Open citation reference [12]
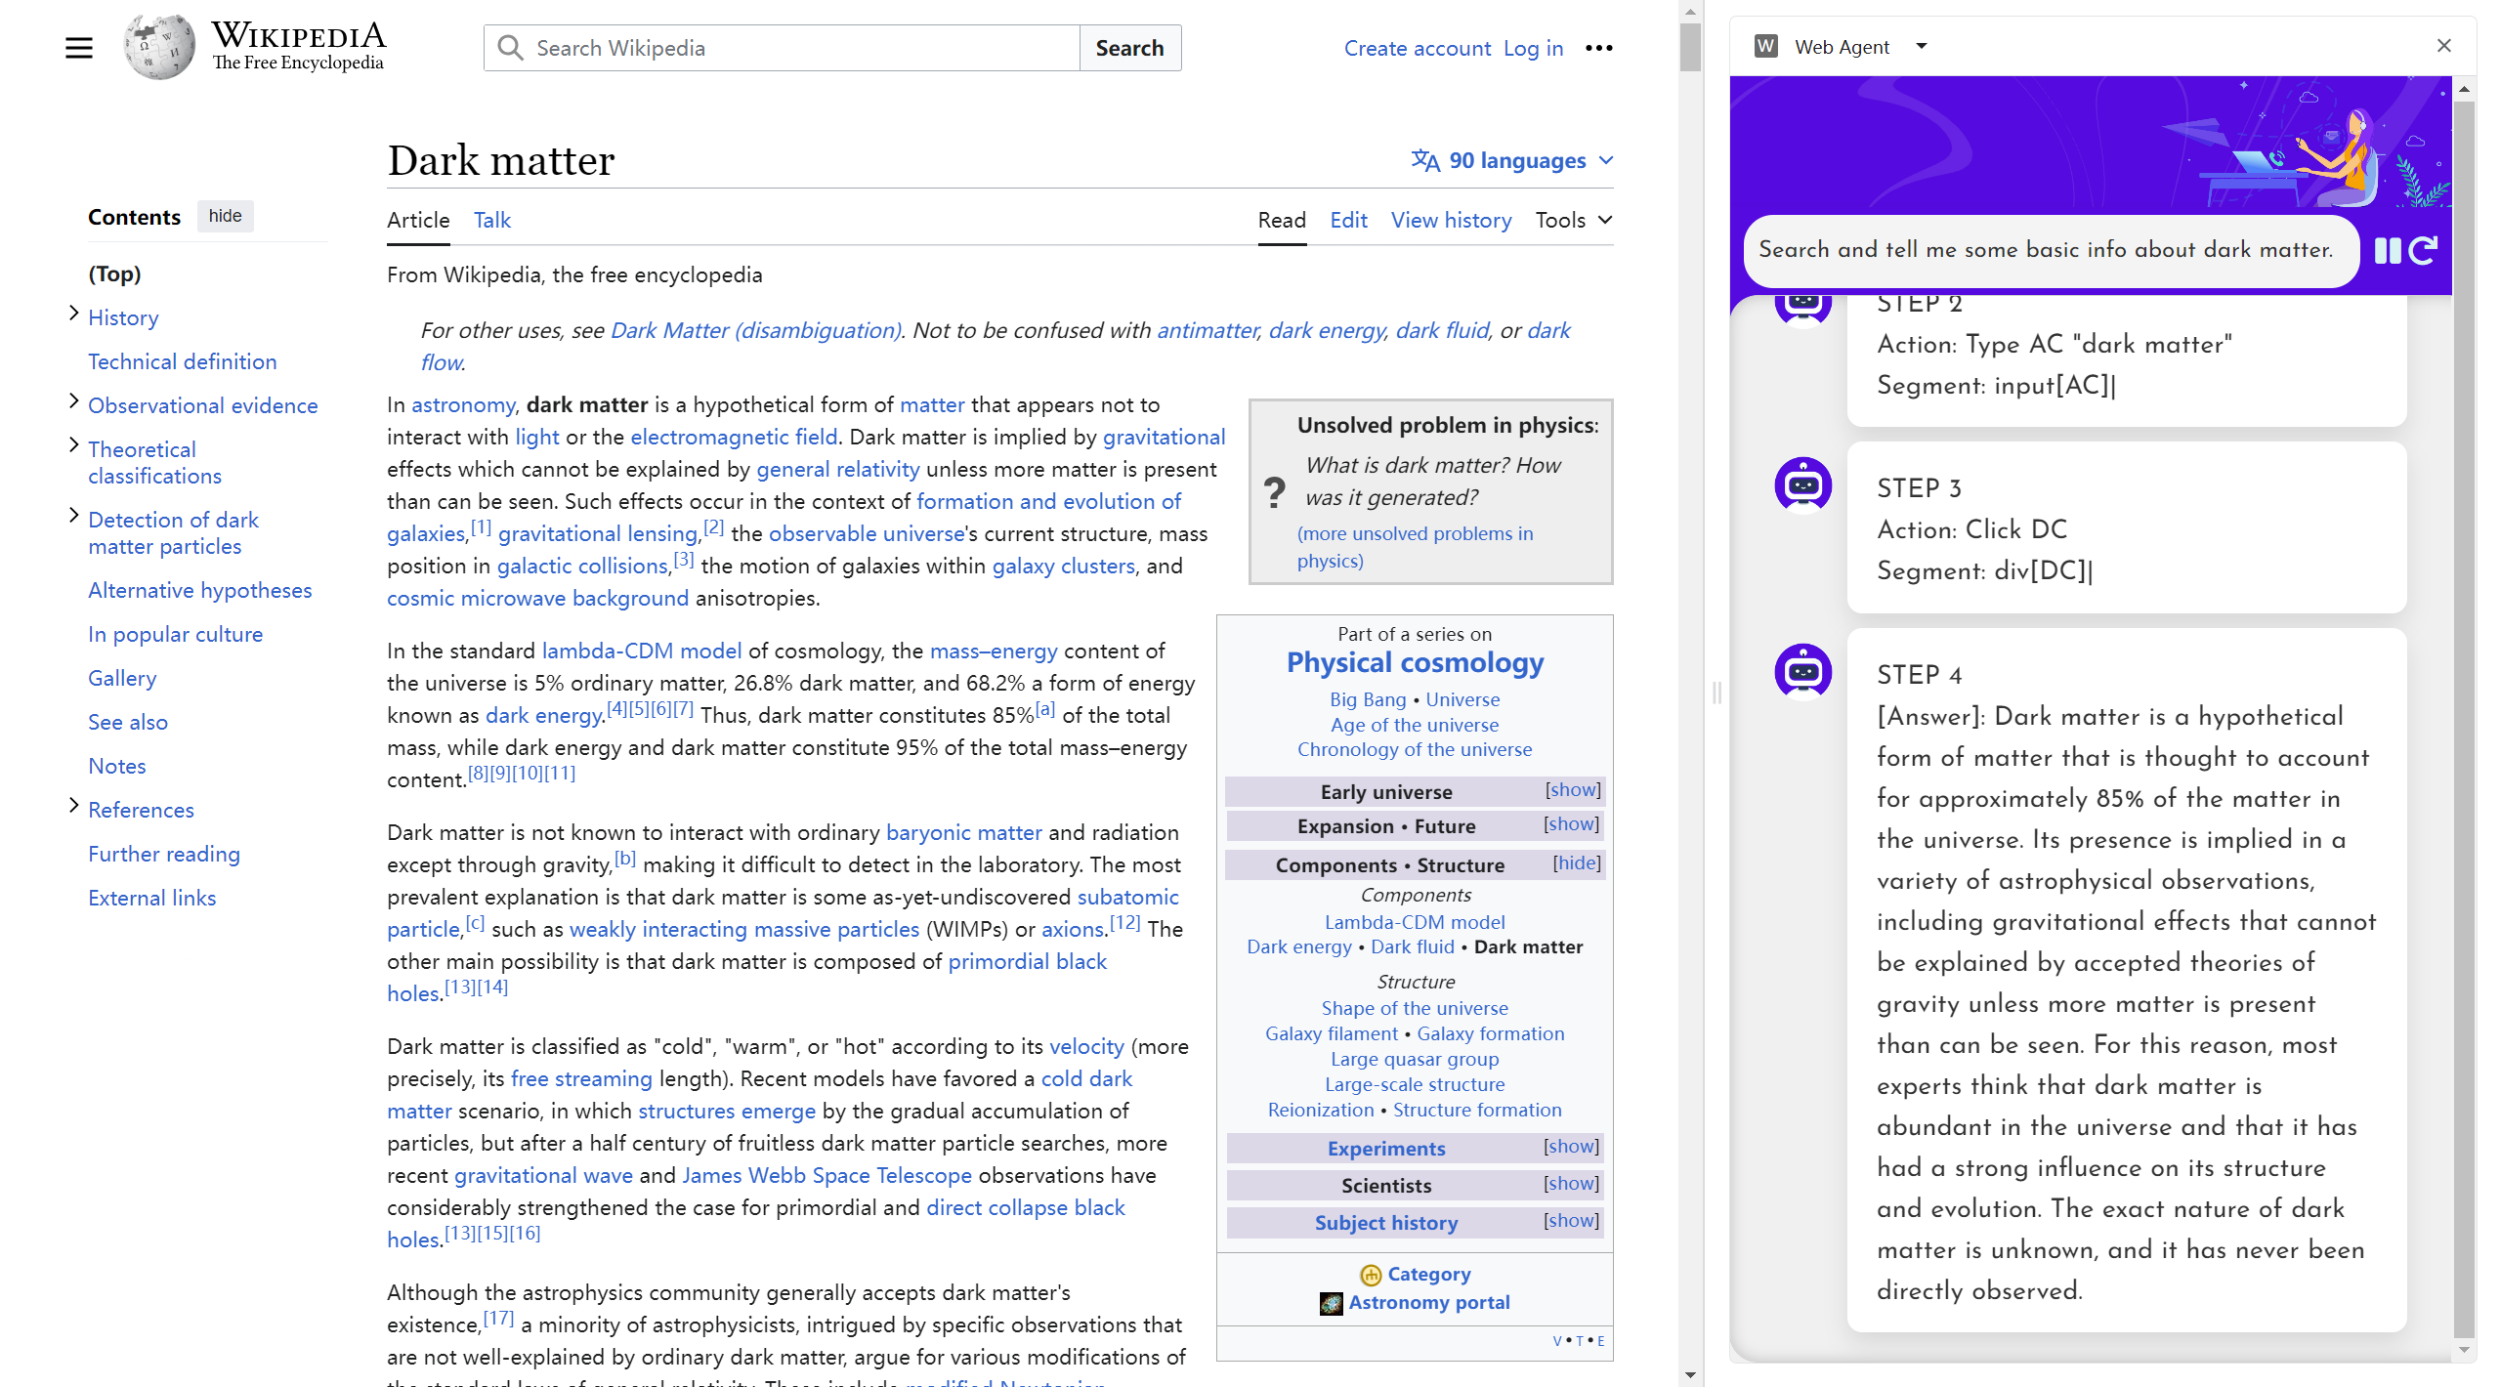This screenshot has height=1387, width=2500. 1123,922
